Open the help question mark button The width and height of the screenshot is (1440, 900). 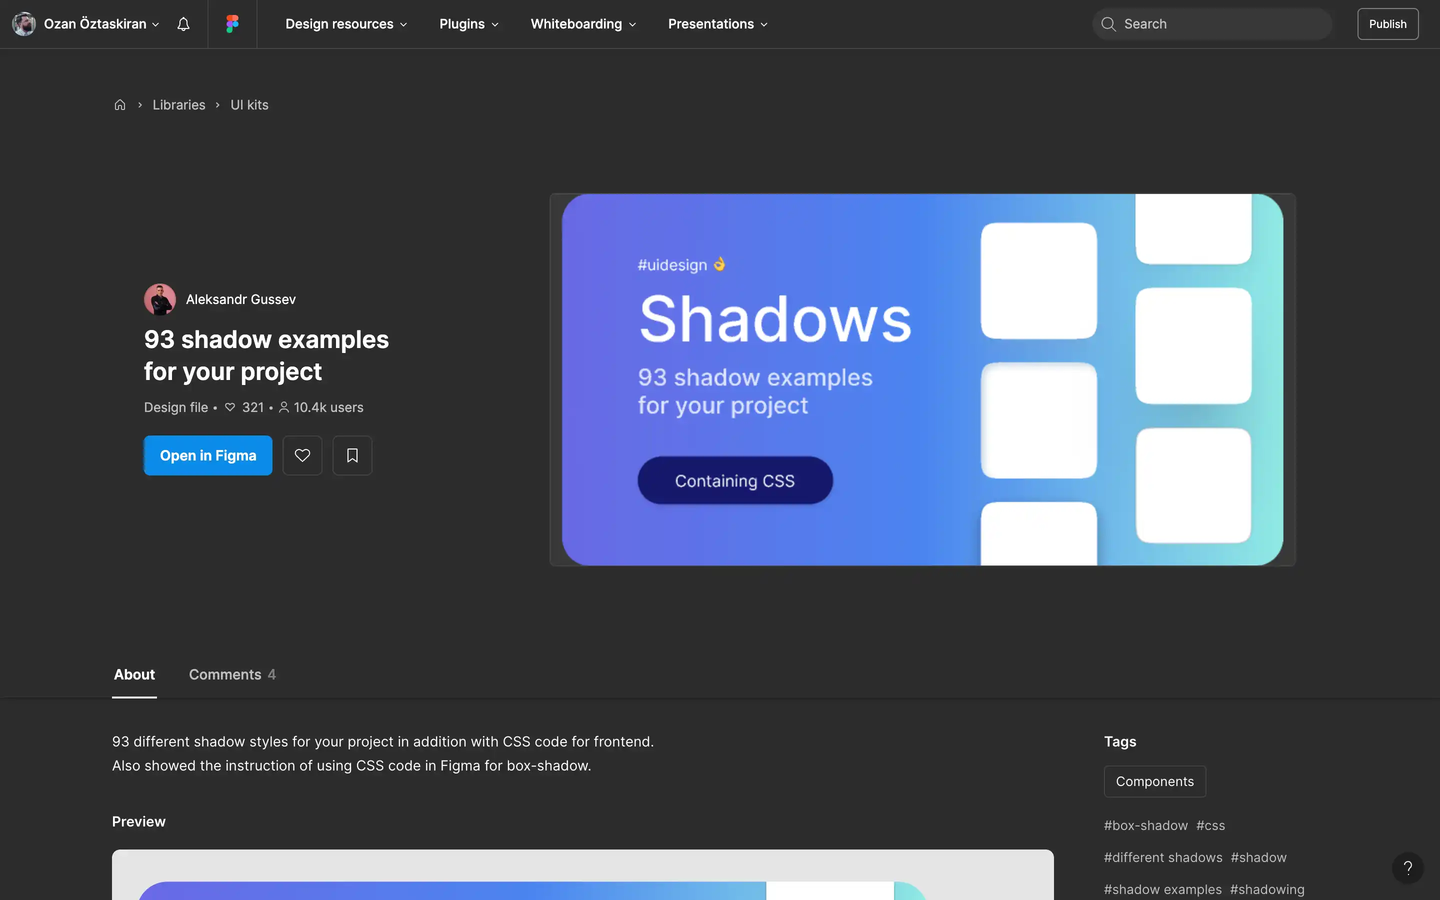pos(1408,867)
